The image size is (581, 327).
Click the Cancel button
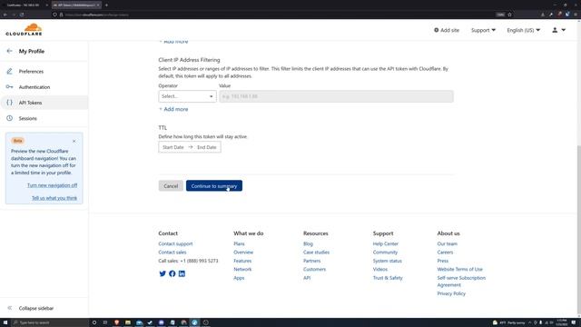click(x=171, y=185)
